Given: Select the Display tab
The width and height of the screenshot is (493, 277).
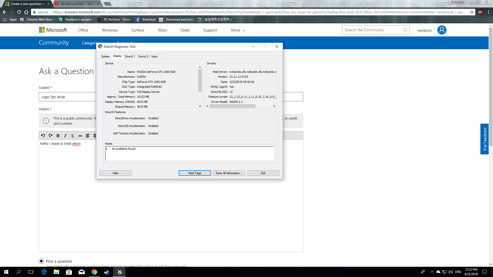Looking at the screenshot, I should [117, 56].
